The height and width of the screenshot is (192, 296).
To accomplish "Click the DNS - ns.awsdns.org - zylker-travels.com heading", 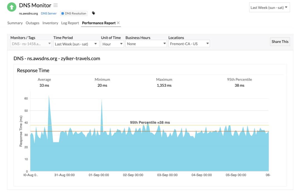I will tap(57, 59).
